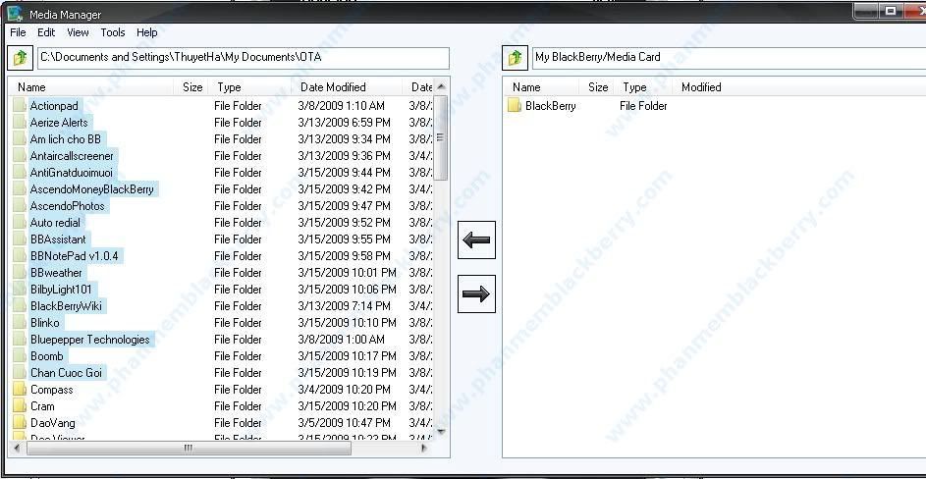Click the left-pointing transfer arrow button

(x=476, y=239)
